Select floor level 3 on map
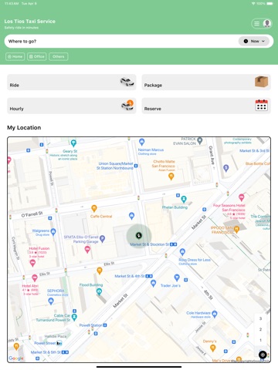 (260, 318)
